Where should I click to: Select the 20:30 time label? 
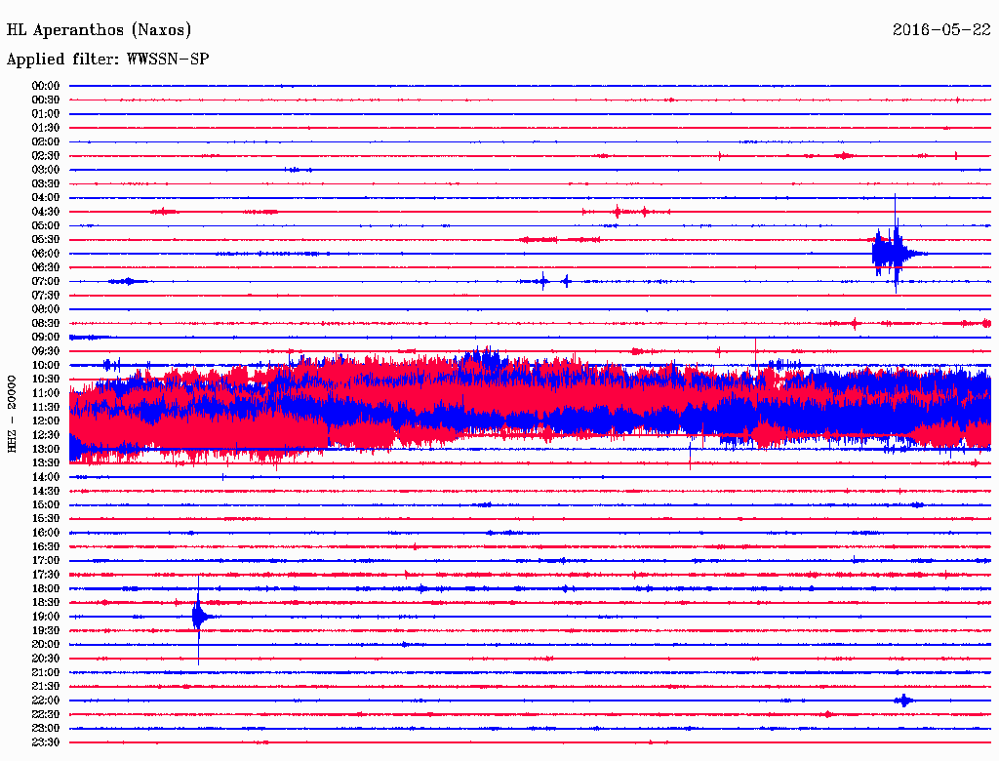click(x=46, y=659)
